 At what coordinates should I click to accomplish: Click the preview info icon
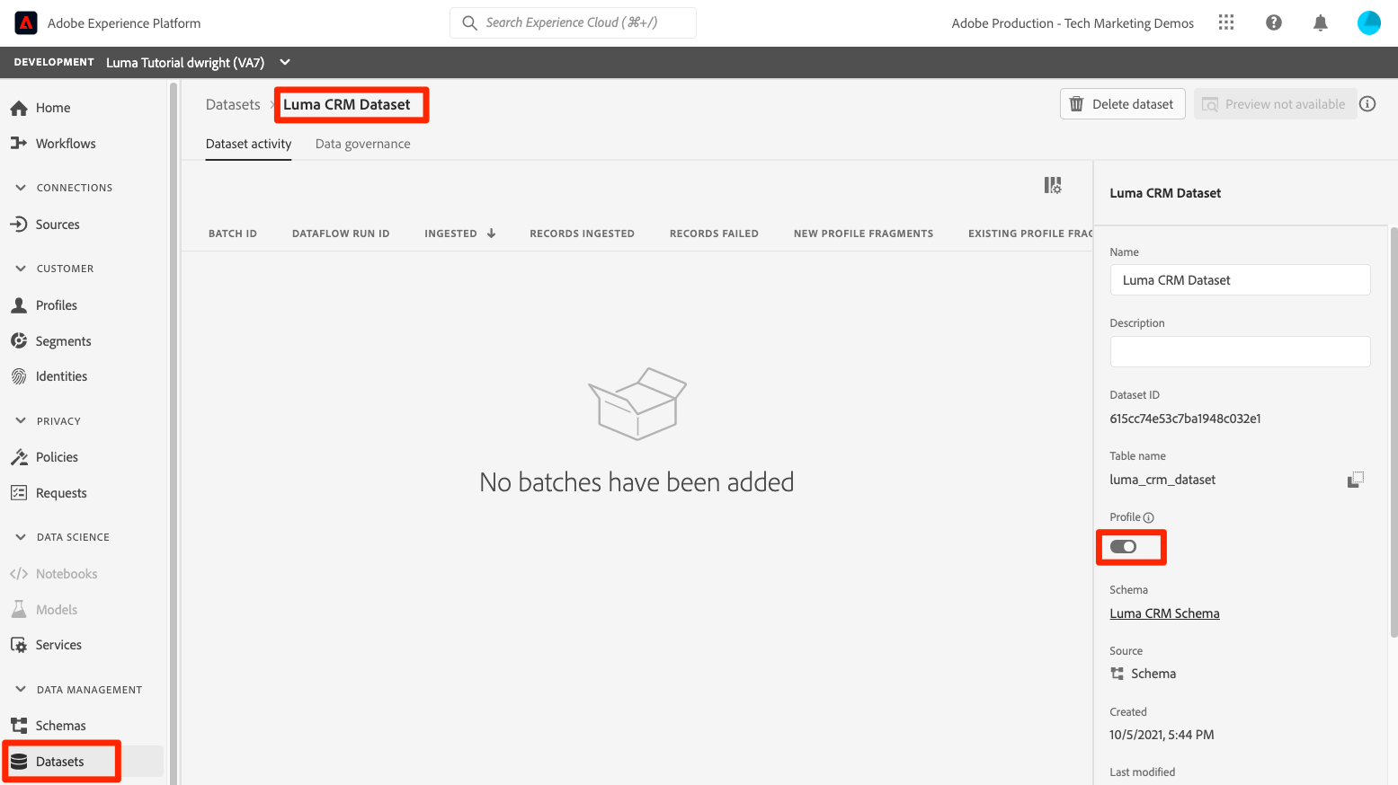[1367, 104]
